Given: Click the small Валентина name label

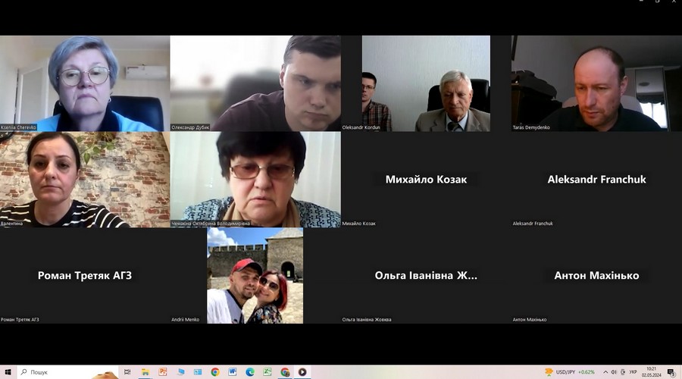Looking at the screenshot, I should pyautogui.click(x=11, y=224).
